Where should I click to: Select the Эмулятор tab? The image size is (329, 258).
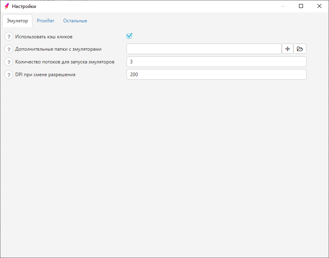pyautogui.click(x=17, y=21)
